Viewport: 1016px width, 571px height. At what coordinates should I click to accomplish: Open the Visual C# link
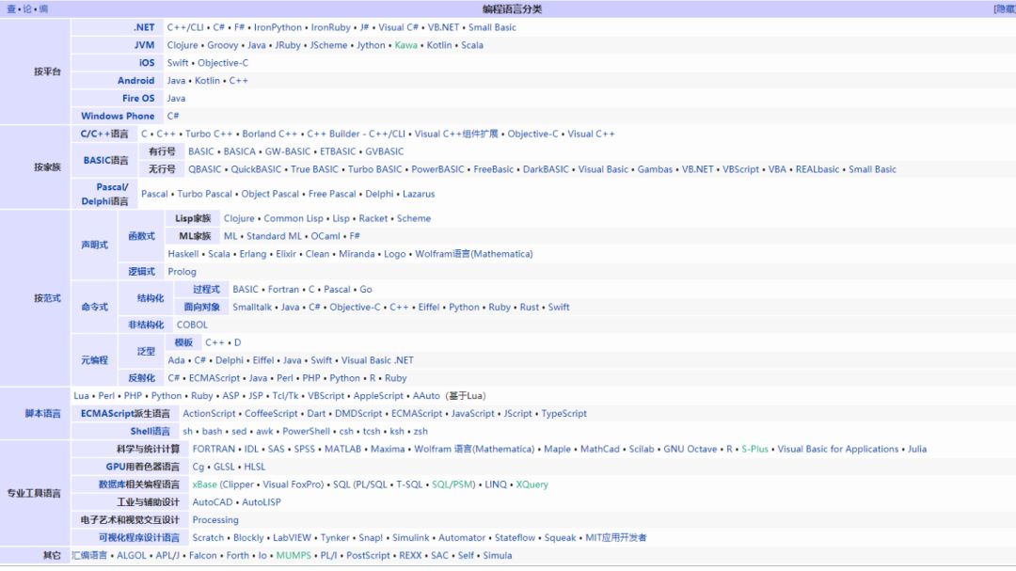[398, 27]
